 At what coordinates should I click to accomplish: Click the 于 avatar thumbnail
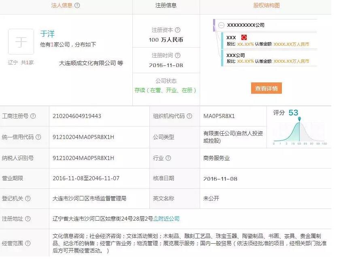tap(21, 42)
